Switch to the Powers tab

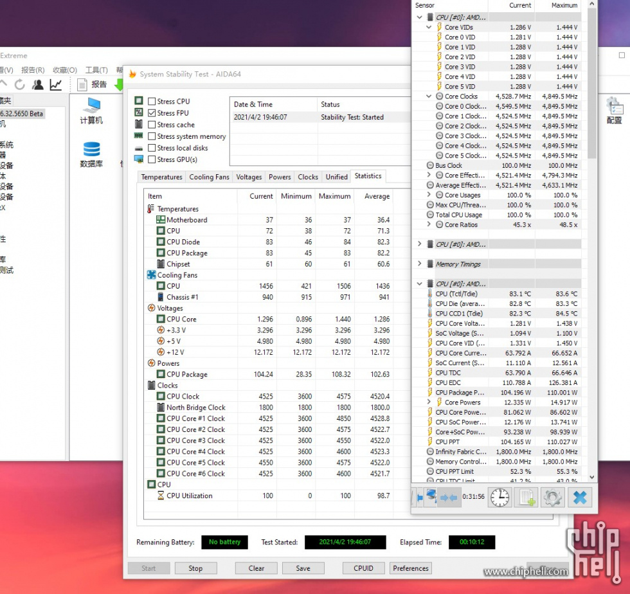click(x=280, y=177)
